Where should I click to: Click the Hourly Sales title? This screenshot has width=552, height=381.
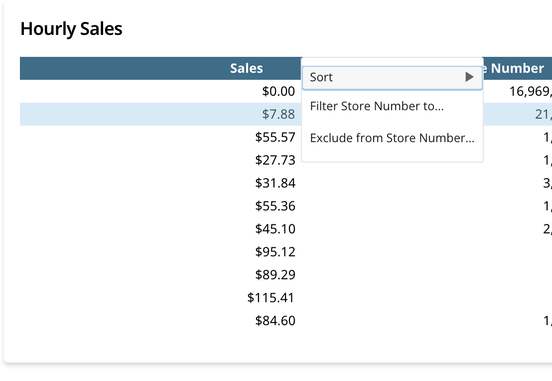(71, 29)
